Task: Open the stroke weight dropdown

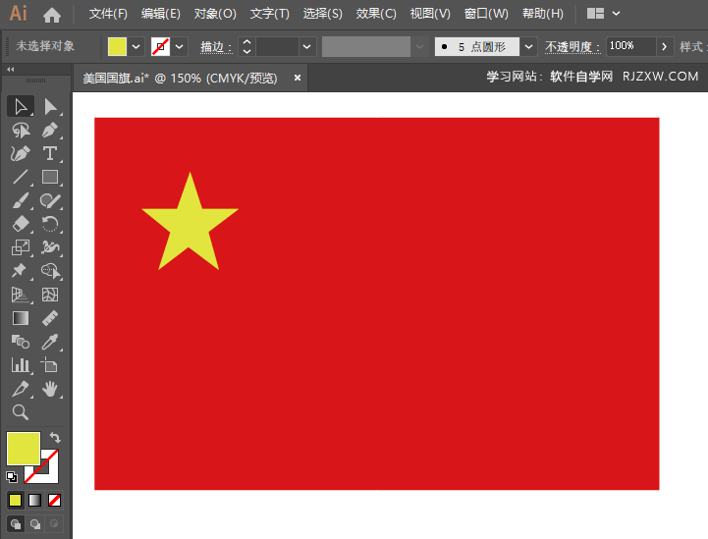Action: click(306, 46)
